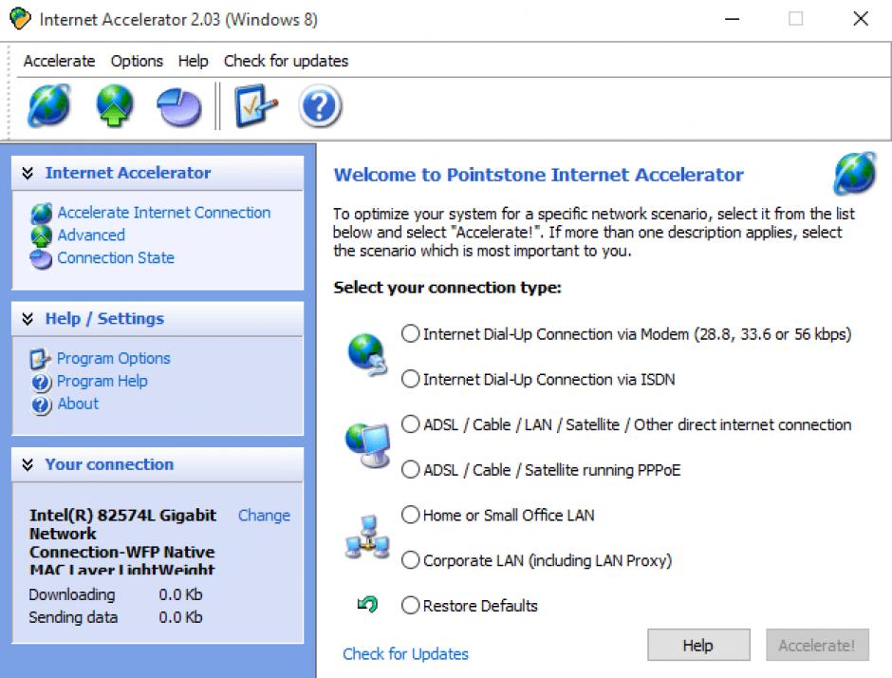The height and width of the screenshot is (678, 892).
Task: Click the green undo arrow Restore Defaults icon
Action: [x=367, y=604]
